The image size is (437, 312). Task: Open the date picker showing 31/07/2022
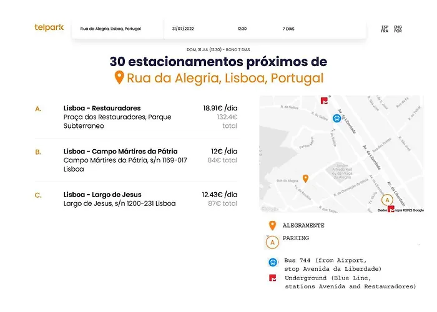(184, 29)
